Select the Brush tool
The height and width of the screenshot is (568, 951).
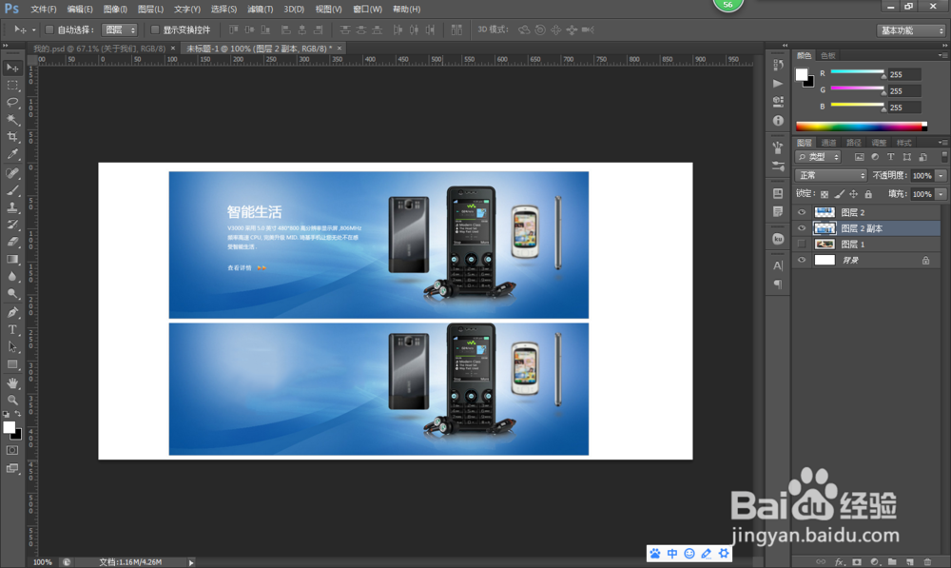12,190
